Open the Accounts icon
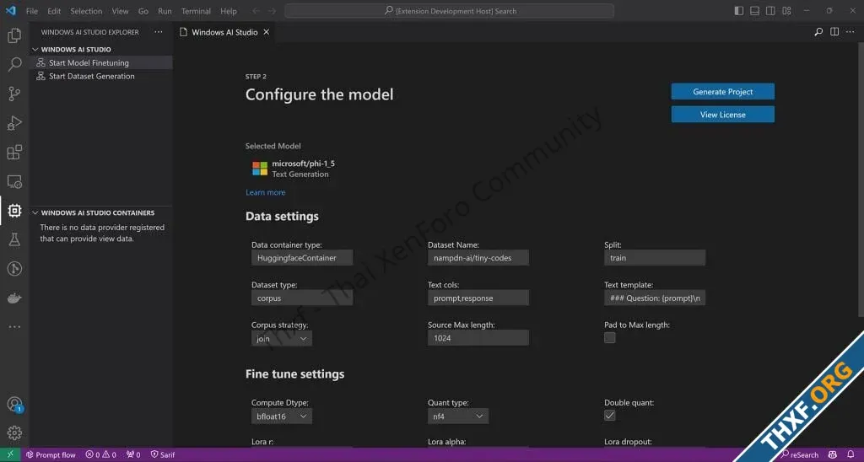The width and height of the screenshot is (864, 462). click(14, 404)
